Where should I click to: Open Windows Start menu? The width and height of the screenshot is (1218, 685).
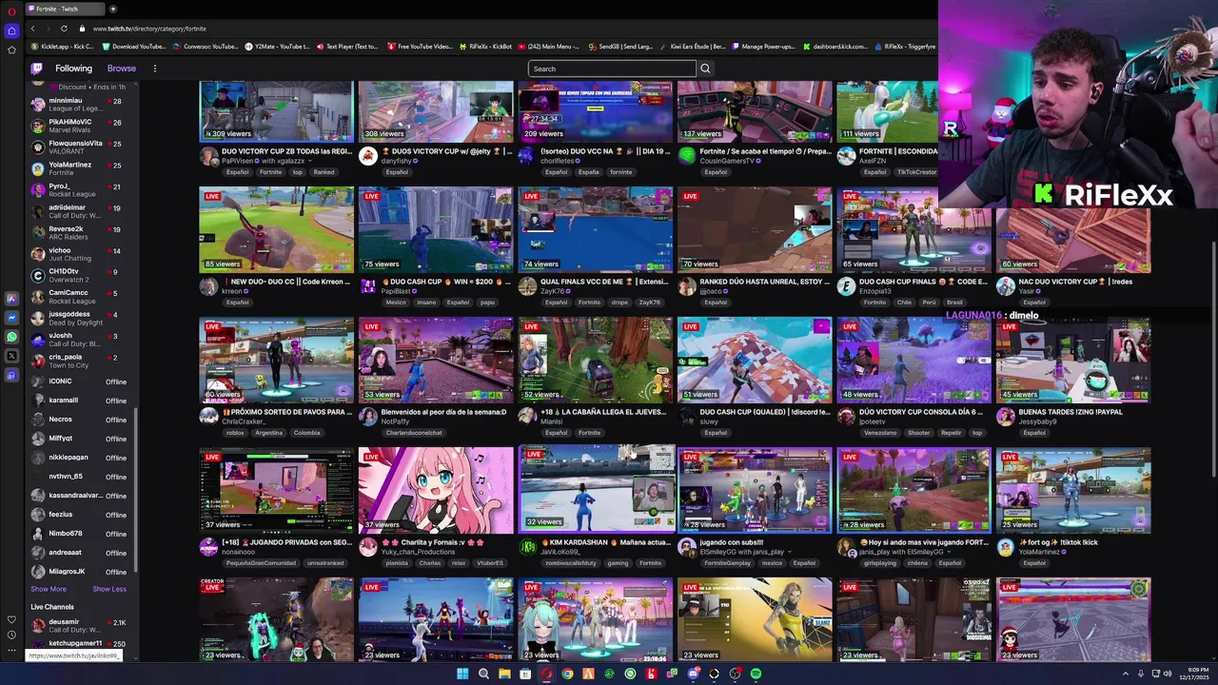[x=462, y=674]
